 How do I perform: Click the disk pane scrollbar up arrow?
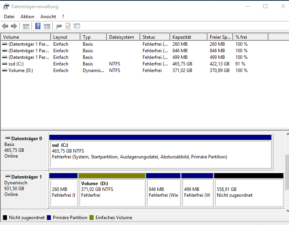pyautogui.click(x=287, y=134)
